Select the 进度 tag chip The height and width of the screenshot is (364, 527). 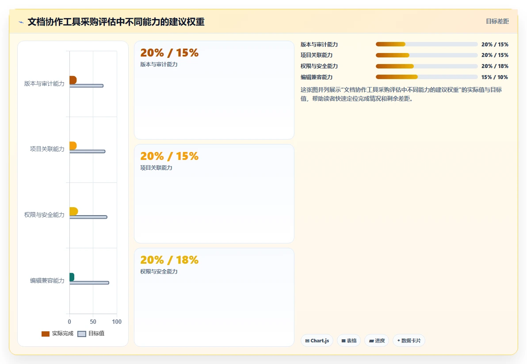[x=377, y=341]
